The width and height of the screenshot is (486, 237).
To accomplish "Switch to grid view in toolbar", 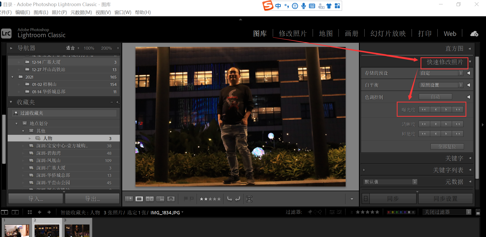I will click(x=129, y=199).
